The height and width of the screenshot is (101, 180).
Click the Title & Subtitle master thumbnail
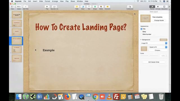point(145,18)
